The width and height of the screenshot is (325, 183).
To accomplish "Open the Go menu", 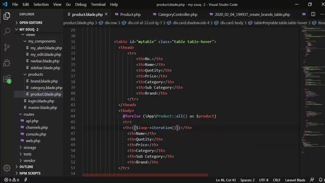I will [x=68, y=5].
